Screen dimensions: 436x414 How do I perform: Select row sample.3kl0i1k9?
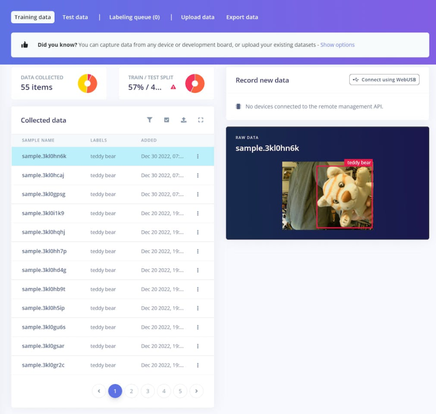(x=112, y=213)
